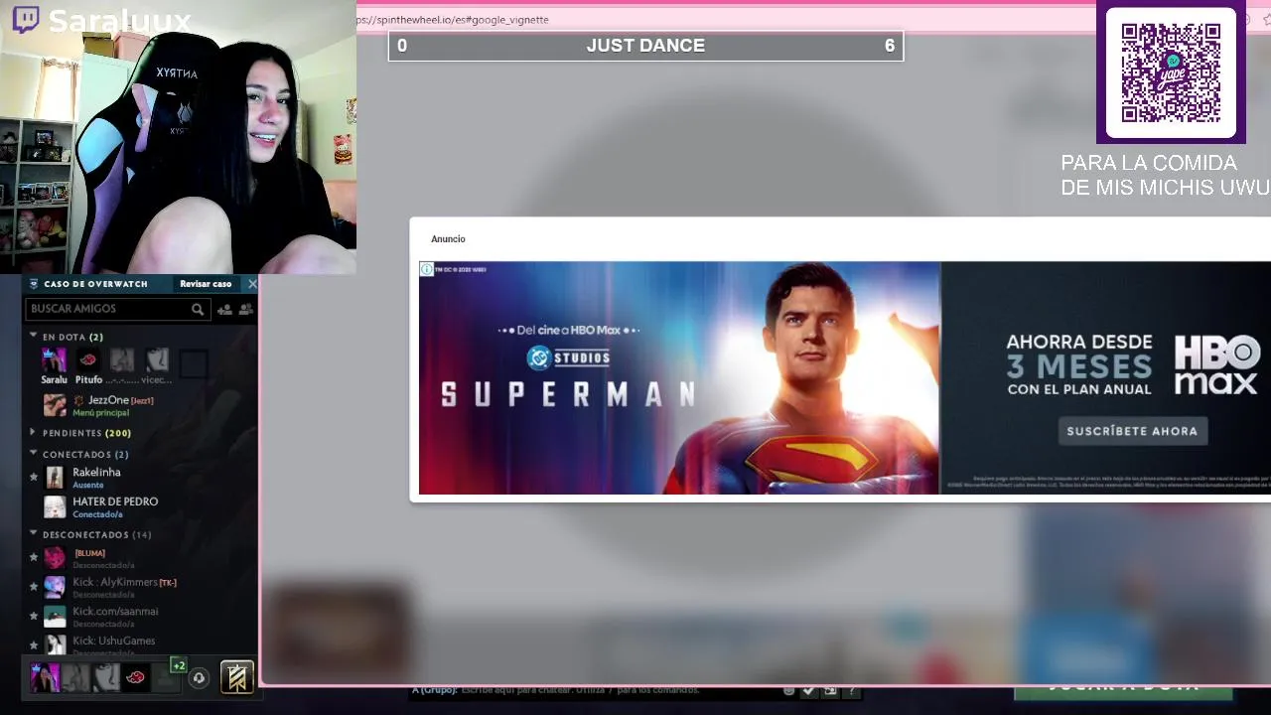Viewport: 1271px width, 715px height.
Task: Click the JezzOne friend name
Action: pos(108,400)
